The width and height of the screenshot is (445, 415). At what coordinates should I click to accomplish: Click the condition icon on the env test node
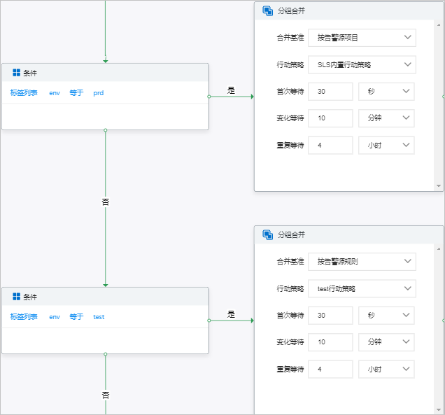[17, 297]
